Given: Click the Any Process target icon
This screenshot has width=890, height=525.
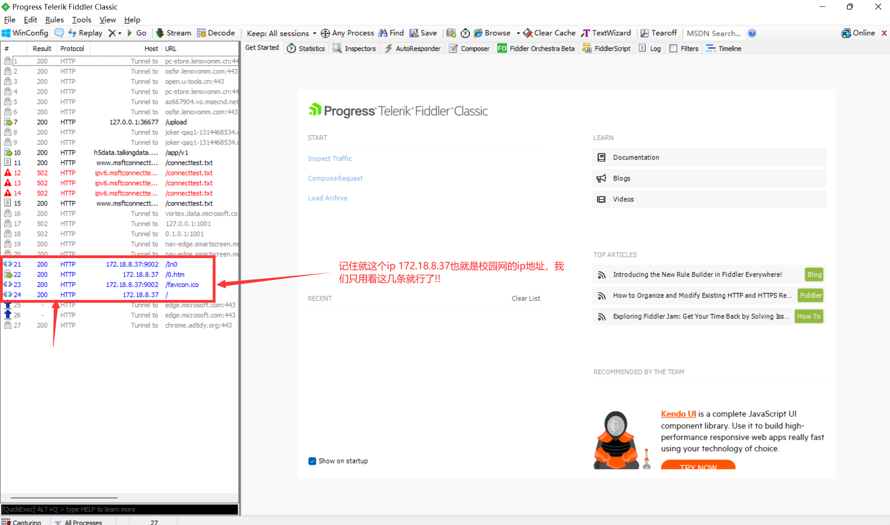Looking at the screenshot, I should coord(325,33).
